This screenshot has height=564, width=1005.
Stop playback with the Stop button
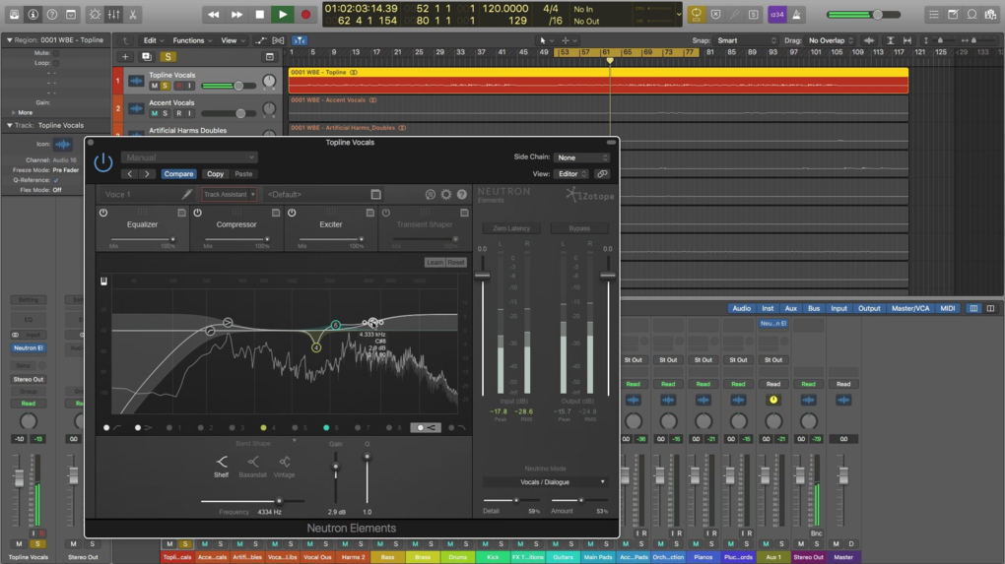pos(259,14)
